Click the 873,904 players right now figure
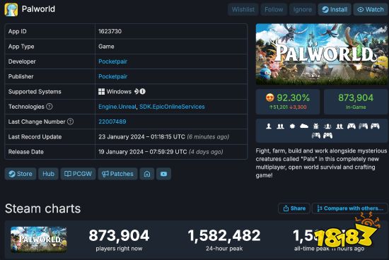The image size is (389, 260). (119, 235)
